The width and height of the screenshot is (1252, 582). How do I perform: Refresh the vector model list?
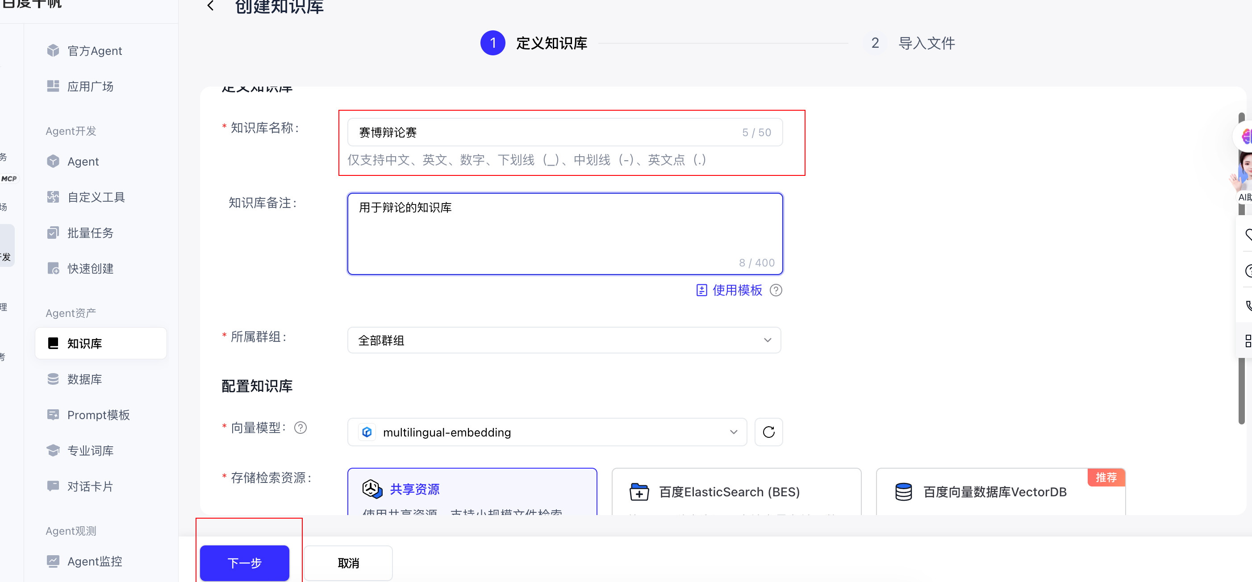click(768, 432)
